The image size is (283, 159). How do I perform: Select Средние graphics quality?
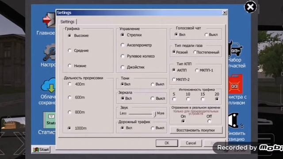click(x=69, y=50)
